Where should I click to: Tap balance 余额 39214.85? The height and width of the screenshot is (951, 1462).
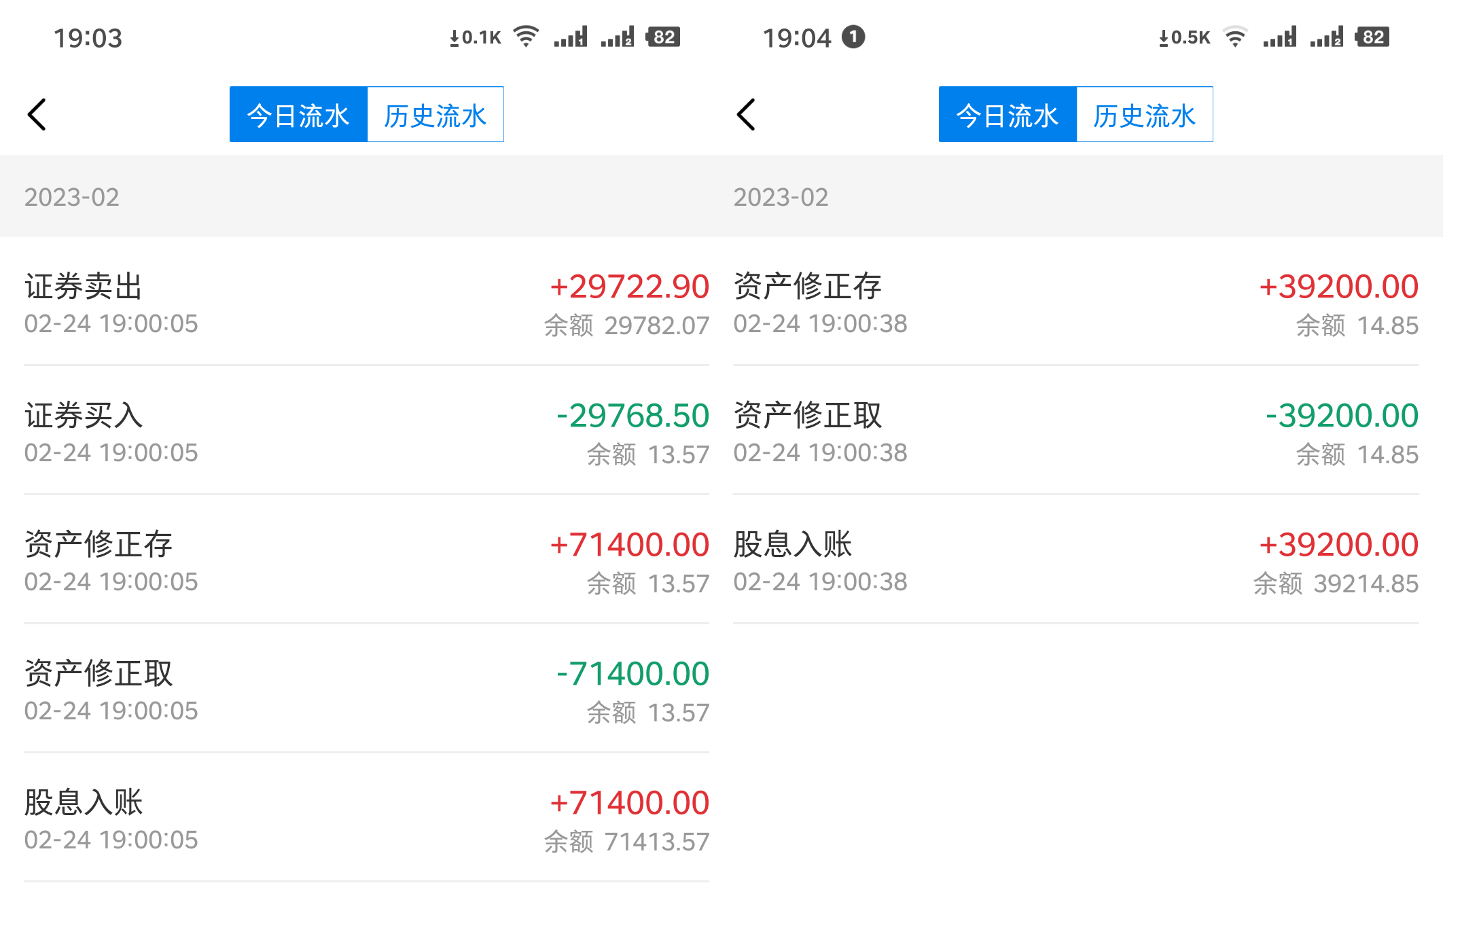[1336, 584]
